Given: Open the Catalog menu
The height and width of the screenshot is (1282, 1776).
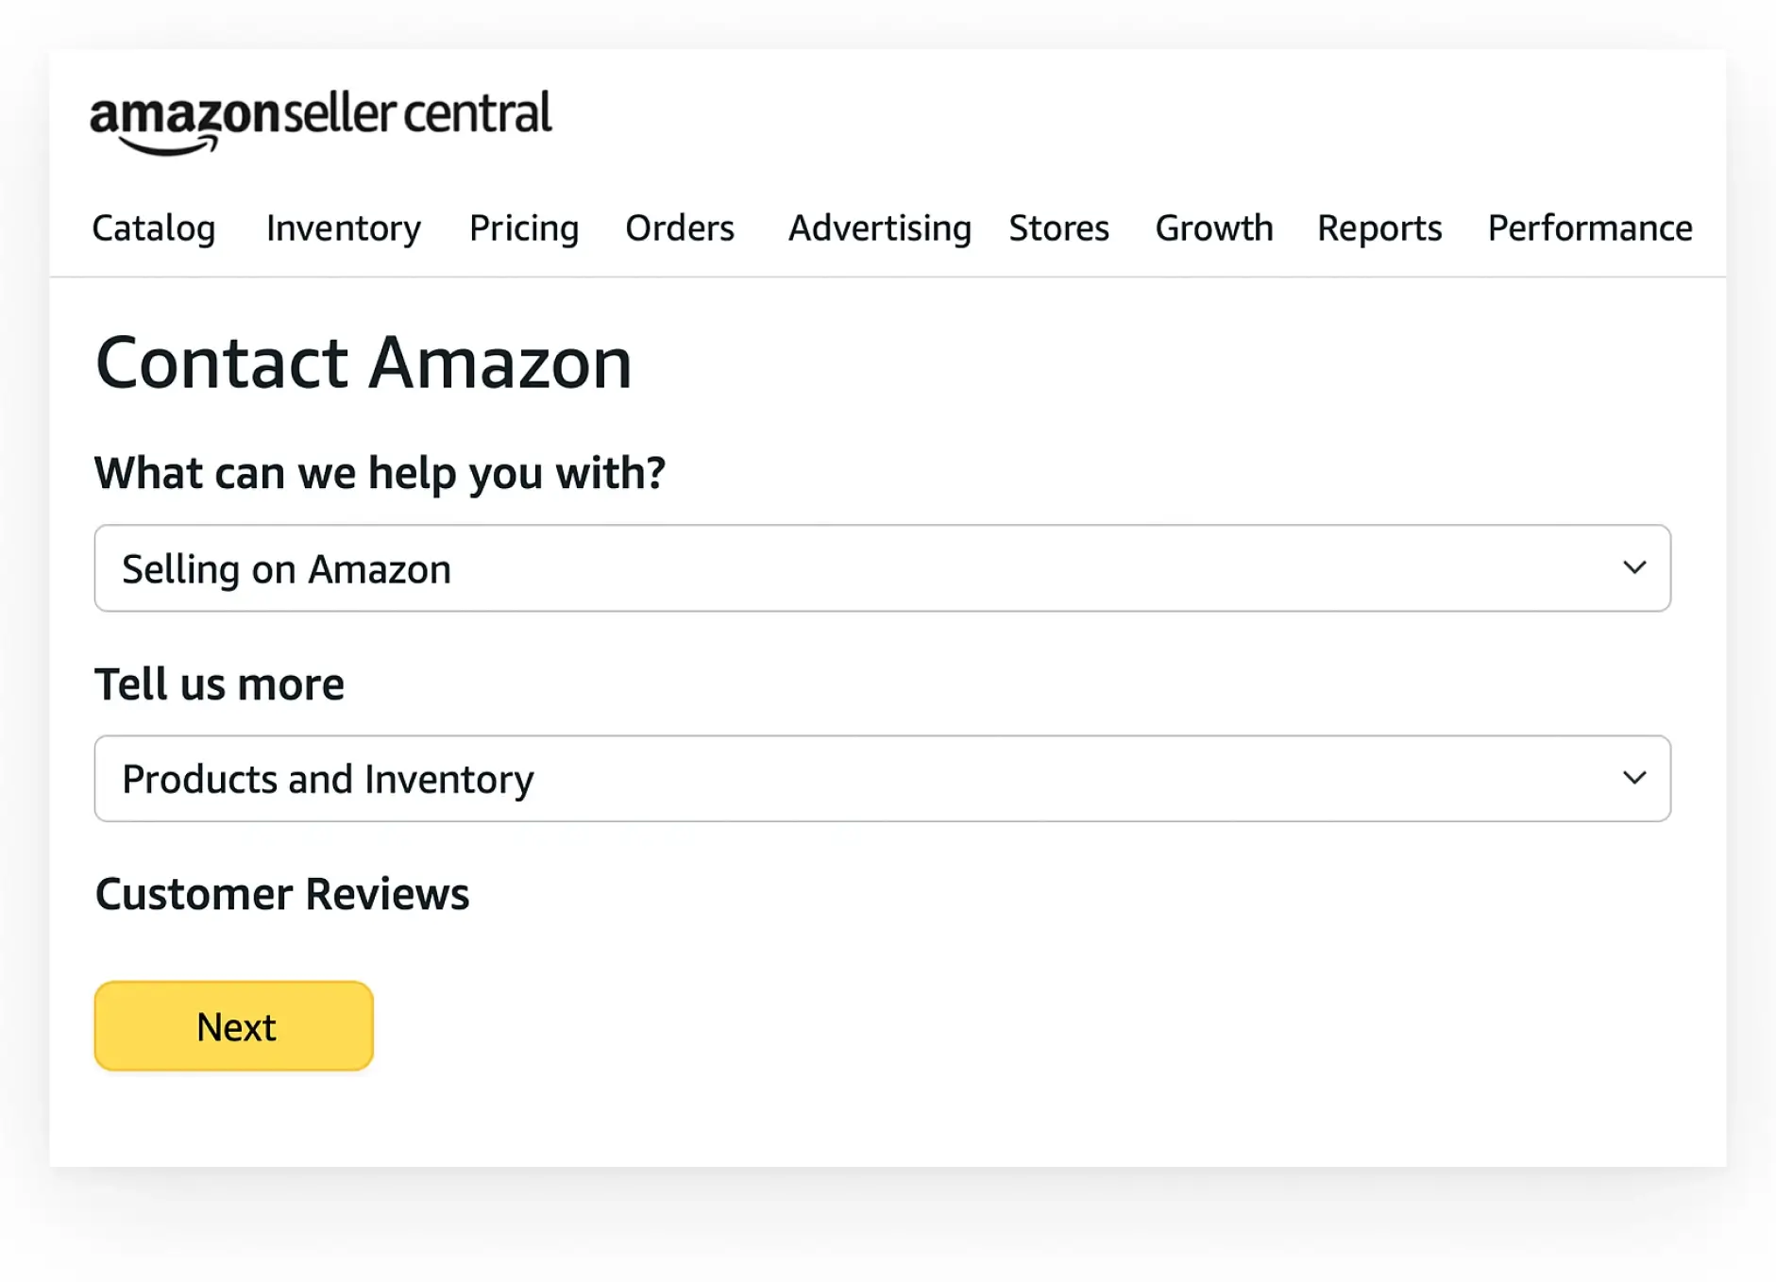Looking at the screenshot, I should (154, 228).
